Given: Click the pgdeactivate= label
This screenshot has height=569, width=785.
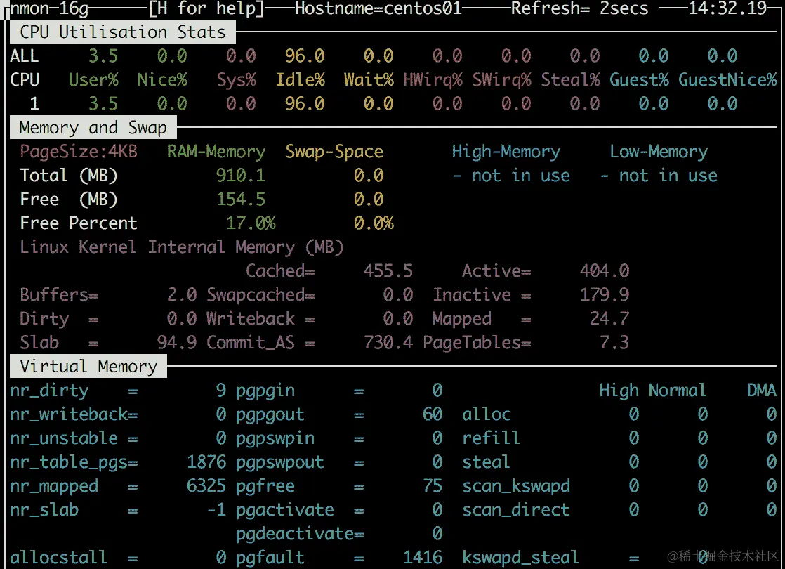Looking at the screenshot, I should pyautogui.click(x=300, y=534).
